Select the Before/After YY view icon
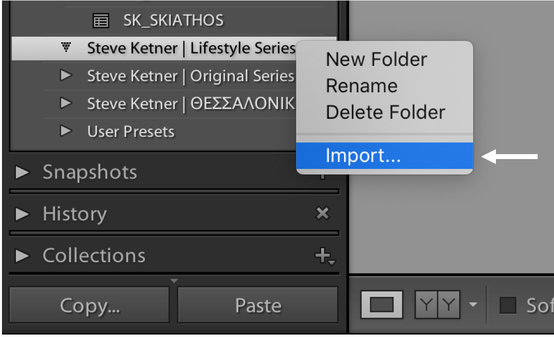The image size is (554, 337). (x=438, y=304)
